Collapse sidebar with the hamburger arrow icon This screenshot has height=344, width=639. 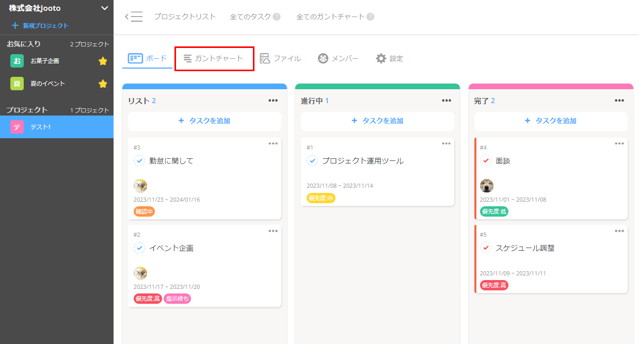(134, 17)
